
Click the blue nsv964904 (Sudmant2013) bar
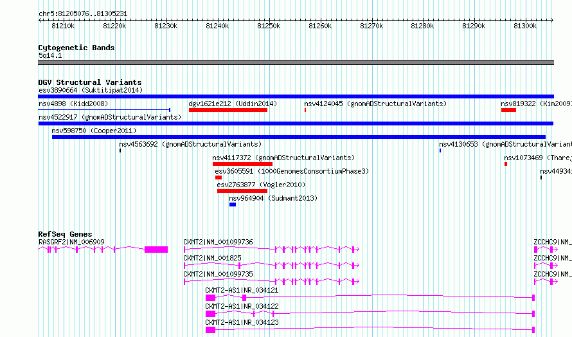click(233, 205)
